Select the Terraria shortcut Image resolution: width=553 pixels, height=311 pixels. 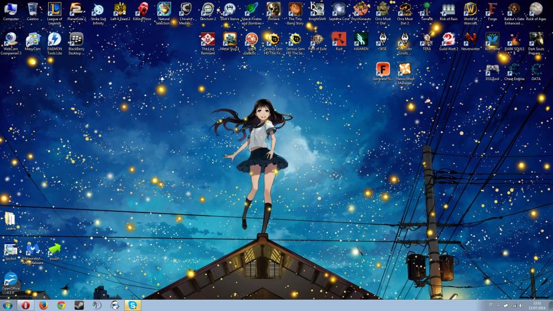coord(426,12)
